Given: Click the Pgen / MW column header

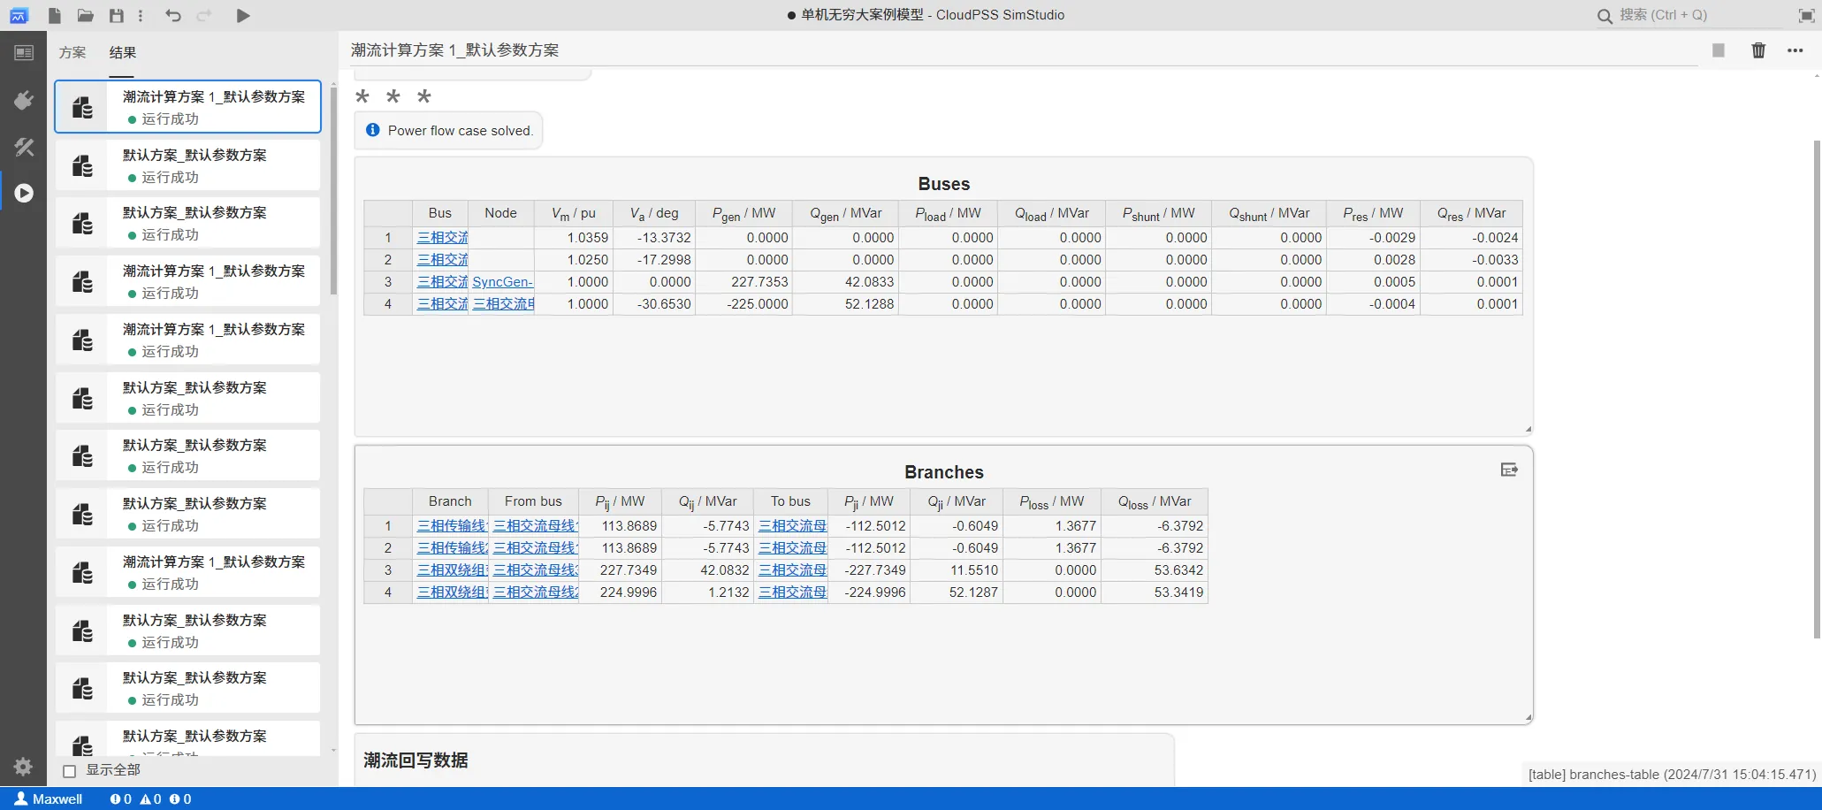Looking at the screenshot, I should 743,213.
